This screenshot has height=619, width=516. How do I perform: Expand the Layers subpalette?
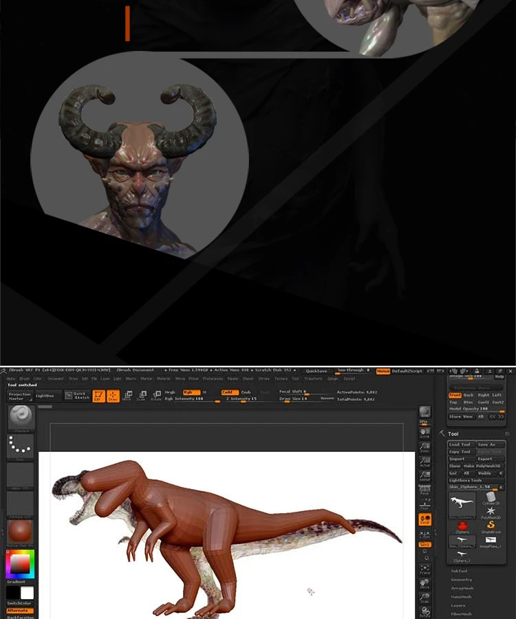click(x=458, y=605)
